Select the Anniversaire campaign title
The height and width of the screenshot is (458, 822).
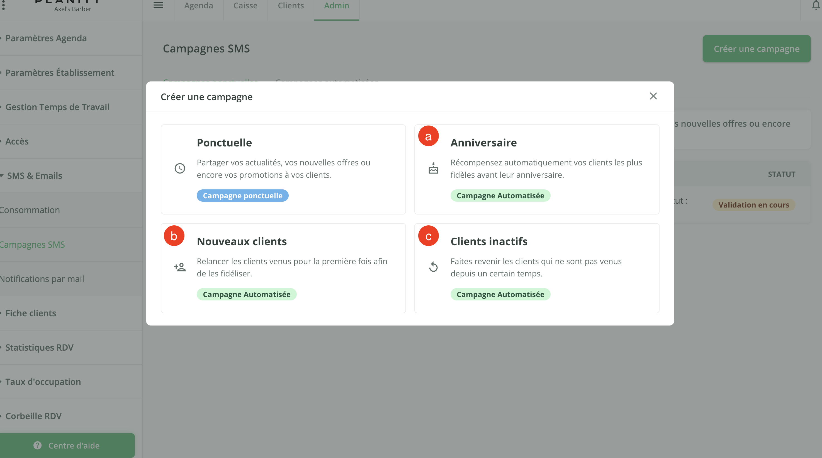pyautogui.click(x=483, y=143)
